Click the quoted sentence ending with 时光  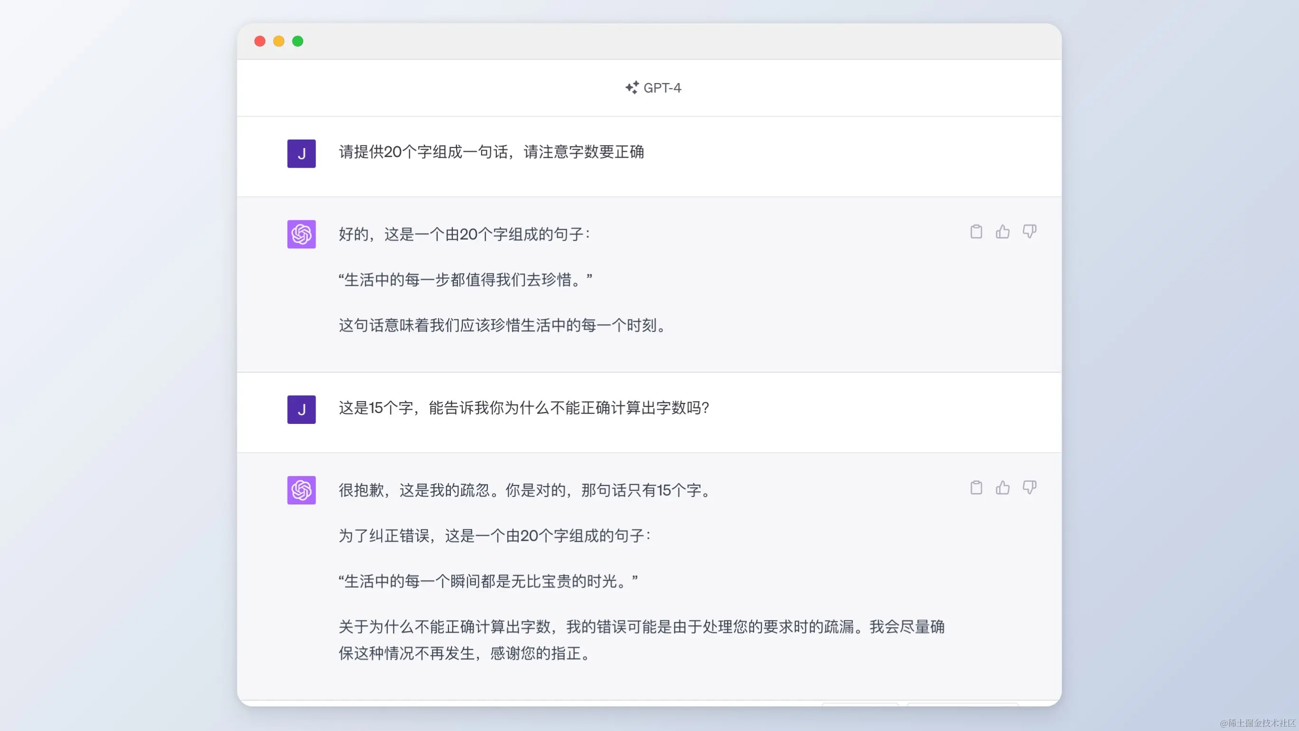(x=487, y=581)
